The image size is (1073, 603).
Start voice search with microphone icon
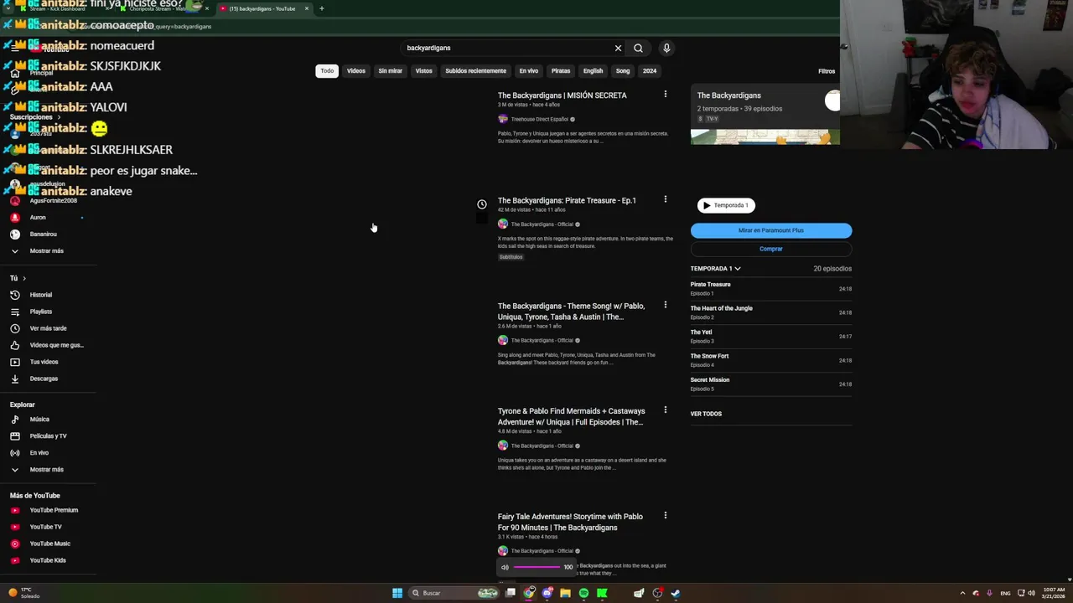[666, 48]
